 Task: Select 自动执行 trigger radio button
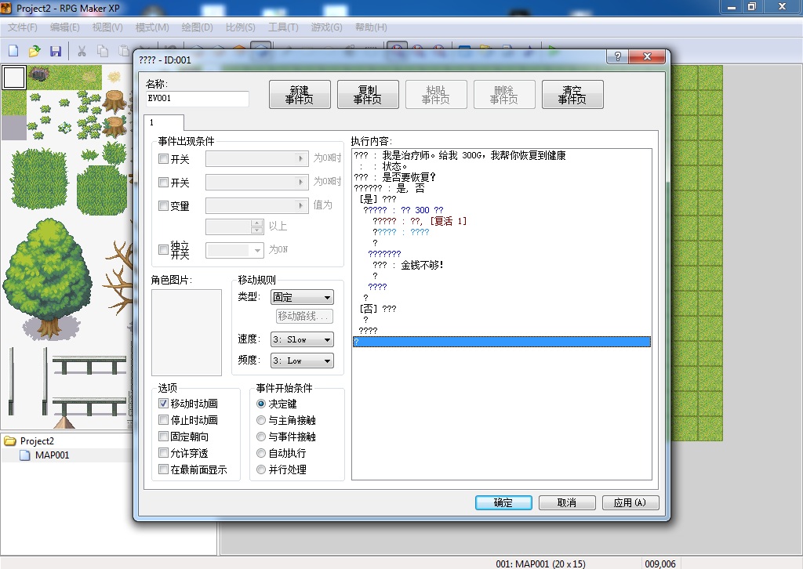pyautogui.click(x=261, y=453)
